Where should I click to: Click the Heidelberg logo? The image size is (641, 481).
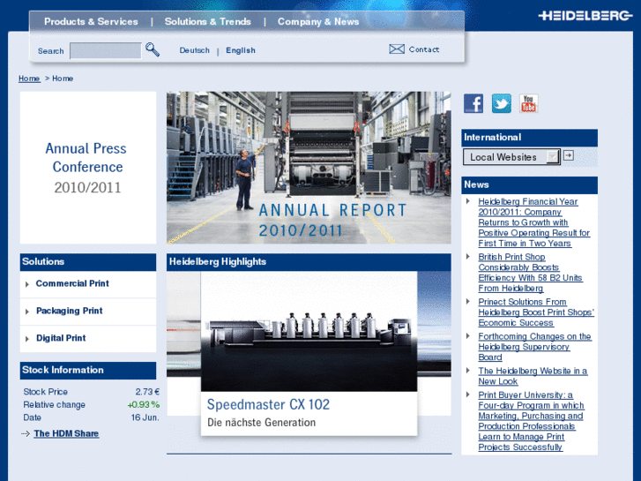(x=585, y=16)
